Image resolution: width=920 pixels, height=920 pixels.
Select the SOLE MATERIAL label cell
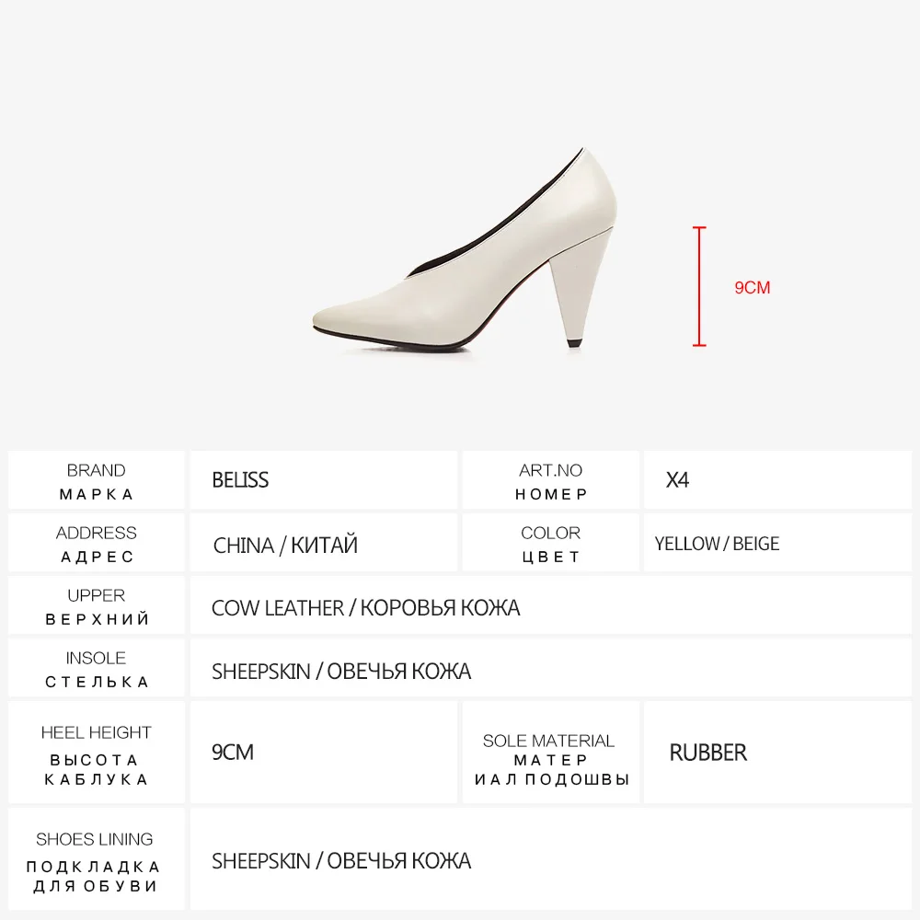550,753
